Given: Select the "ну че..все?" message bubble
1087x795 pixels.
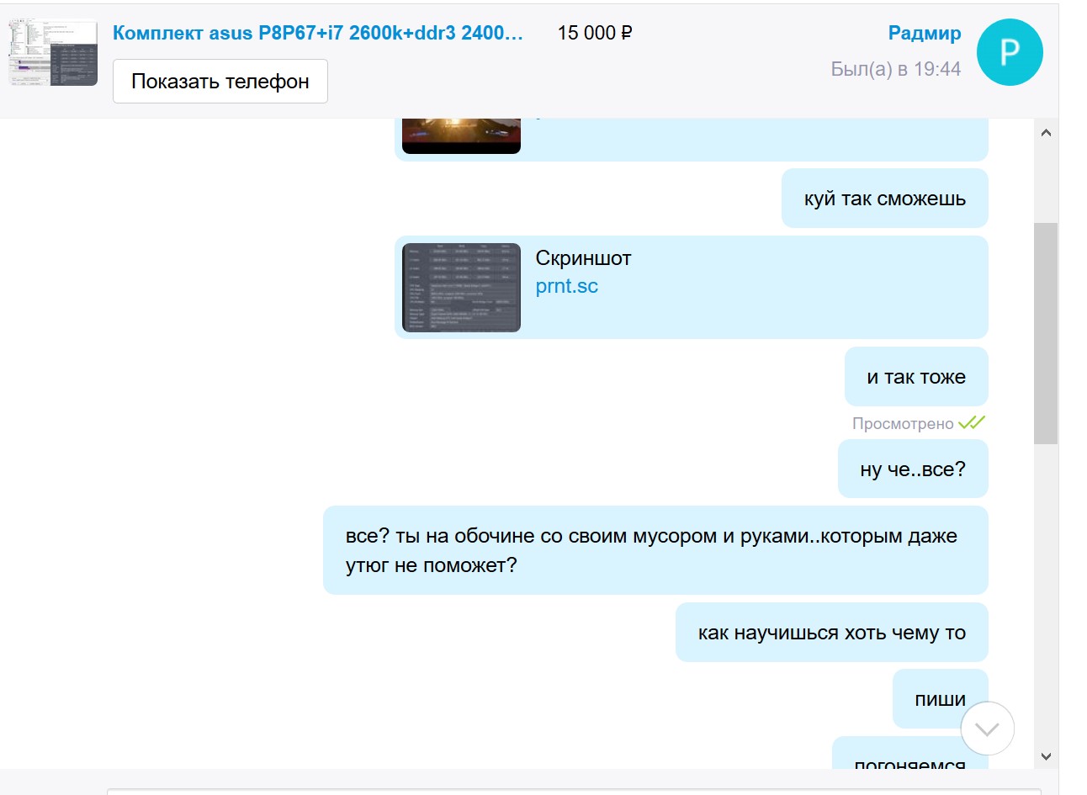Looking at the screenshot, I should 912,469.
